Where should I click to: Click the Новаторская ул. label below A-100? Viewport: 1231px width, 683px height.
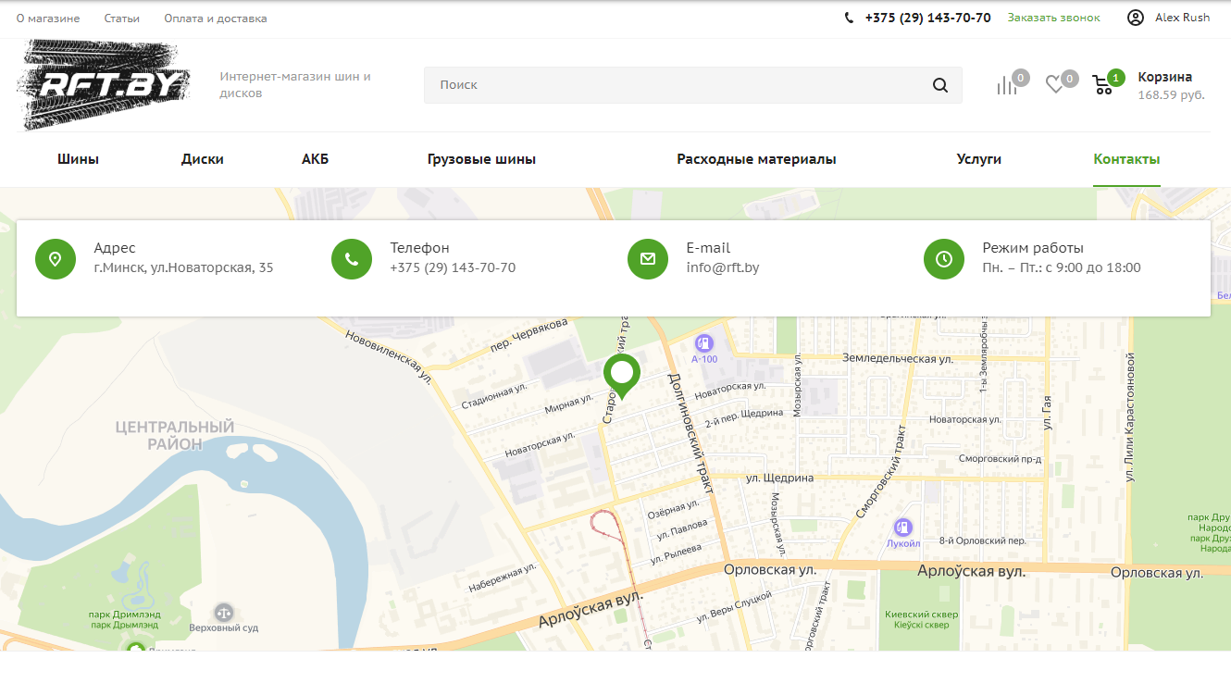[x=730, y=391]
